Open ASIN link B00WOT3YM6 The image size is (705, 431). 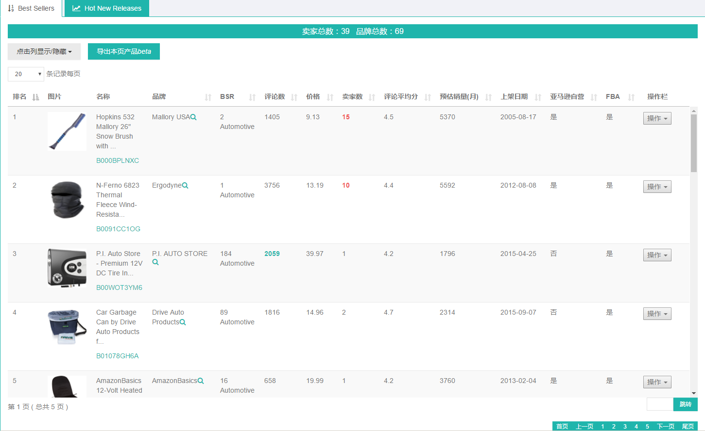119,287
